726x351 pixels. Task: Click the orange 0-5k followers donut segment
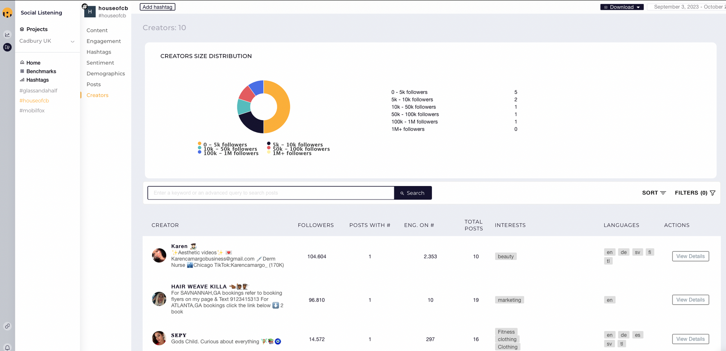tap(283, 107)
